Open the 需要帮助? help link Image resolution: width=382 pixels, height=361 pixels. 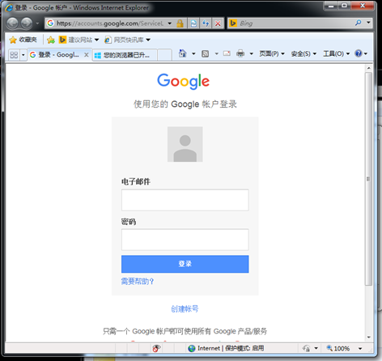pyautogui.click(x=138, y=282)
